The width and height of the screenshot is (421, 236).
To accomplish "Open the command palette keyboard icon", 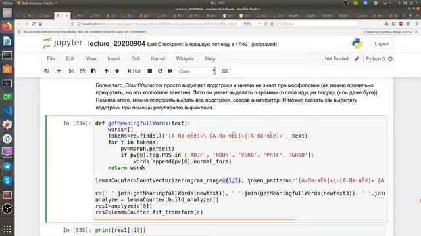I will (x=224, y=71).
